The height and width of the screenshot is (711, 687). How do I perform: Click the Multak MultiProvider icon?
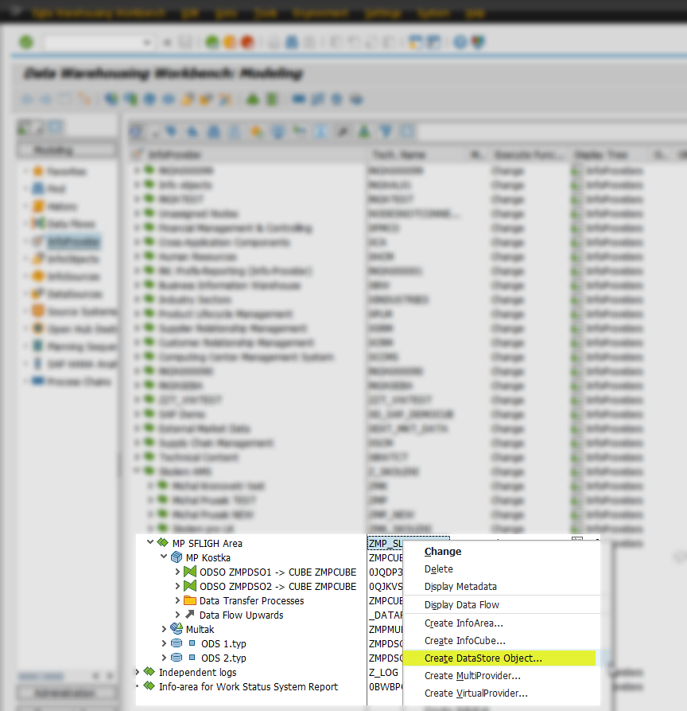177,630
